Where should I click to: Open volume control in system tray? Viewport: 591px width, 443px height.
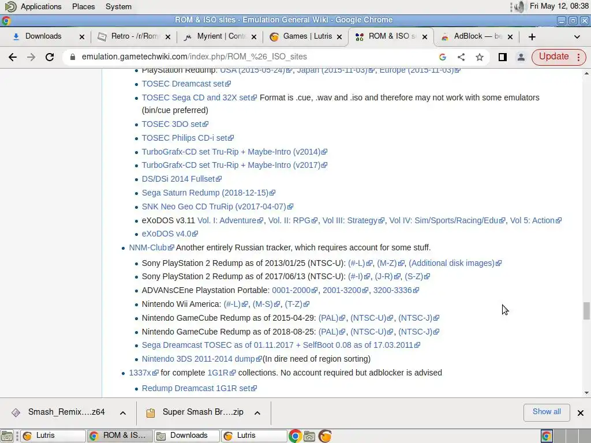(x=519, y=6)
